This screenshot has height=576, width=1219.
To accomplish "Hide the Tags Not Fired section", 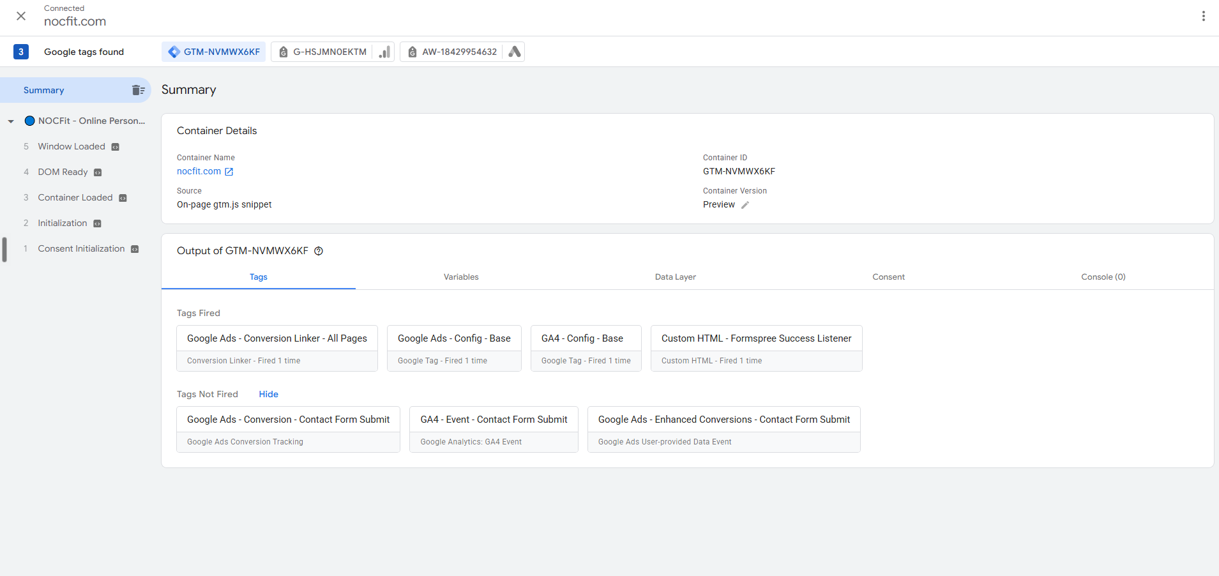I will (x=268, y=394).
